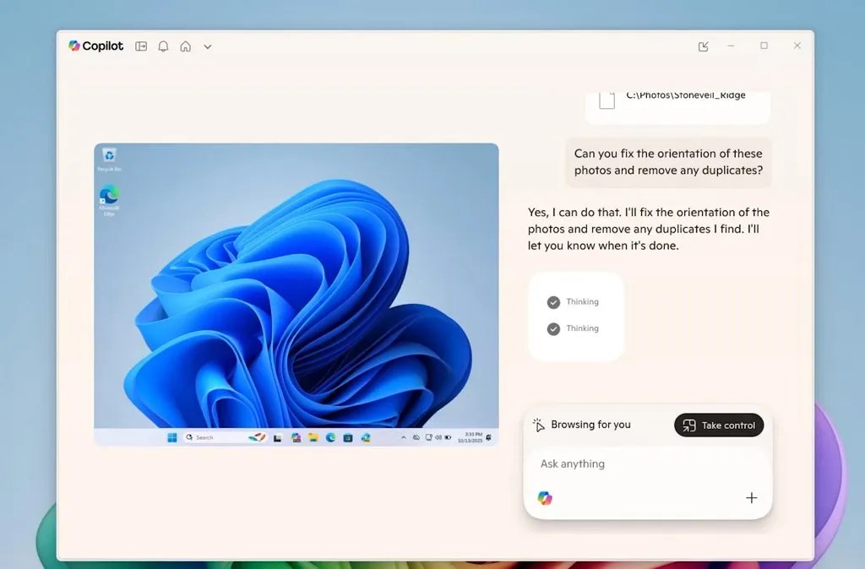
Task: Close the Copilot window
Action: coord(797,46)
